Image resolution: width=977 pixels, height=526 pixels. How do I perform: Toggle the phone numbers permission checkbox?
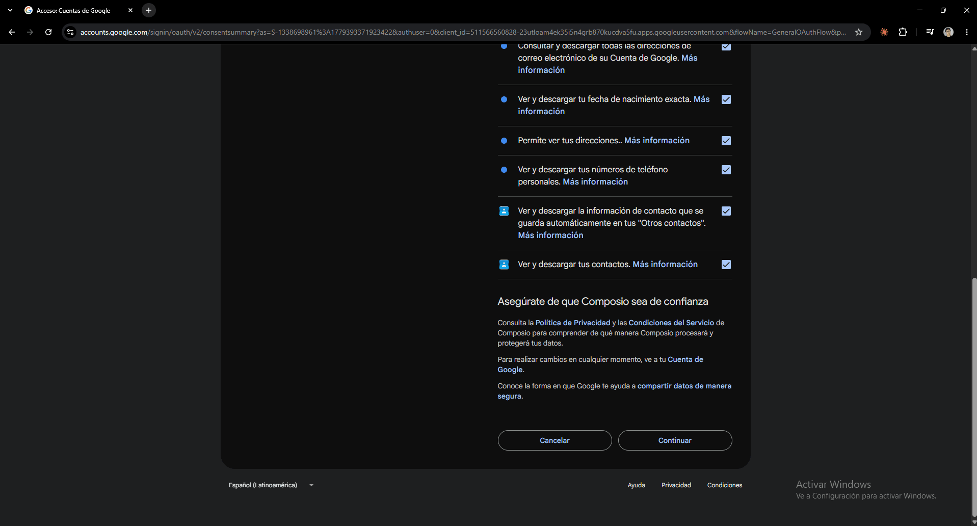tap(726, 170)
